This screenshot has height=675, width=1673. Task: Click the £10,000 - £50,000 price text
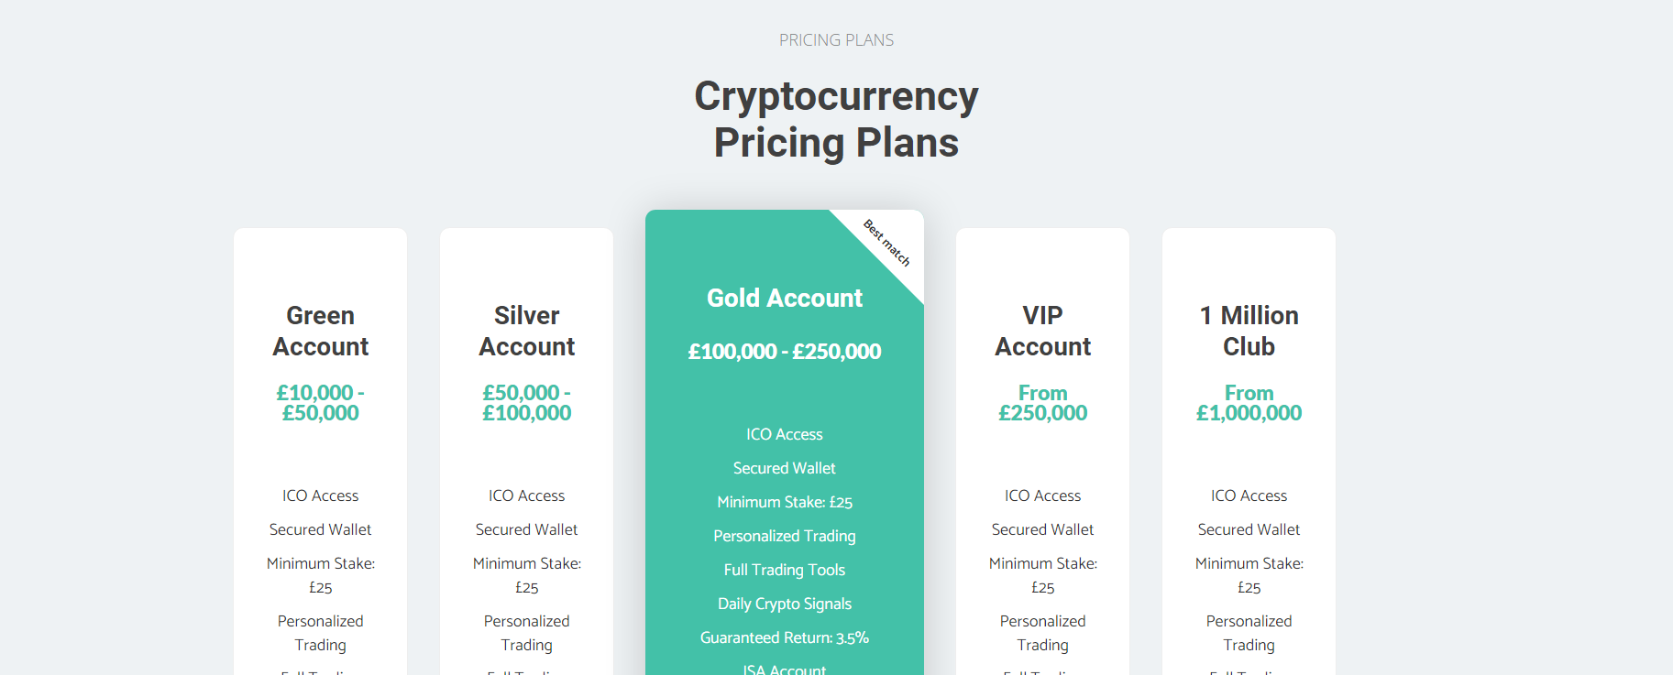coord(320,403)
